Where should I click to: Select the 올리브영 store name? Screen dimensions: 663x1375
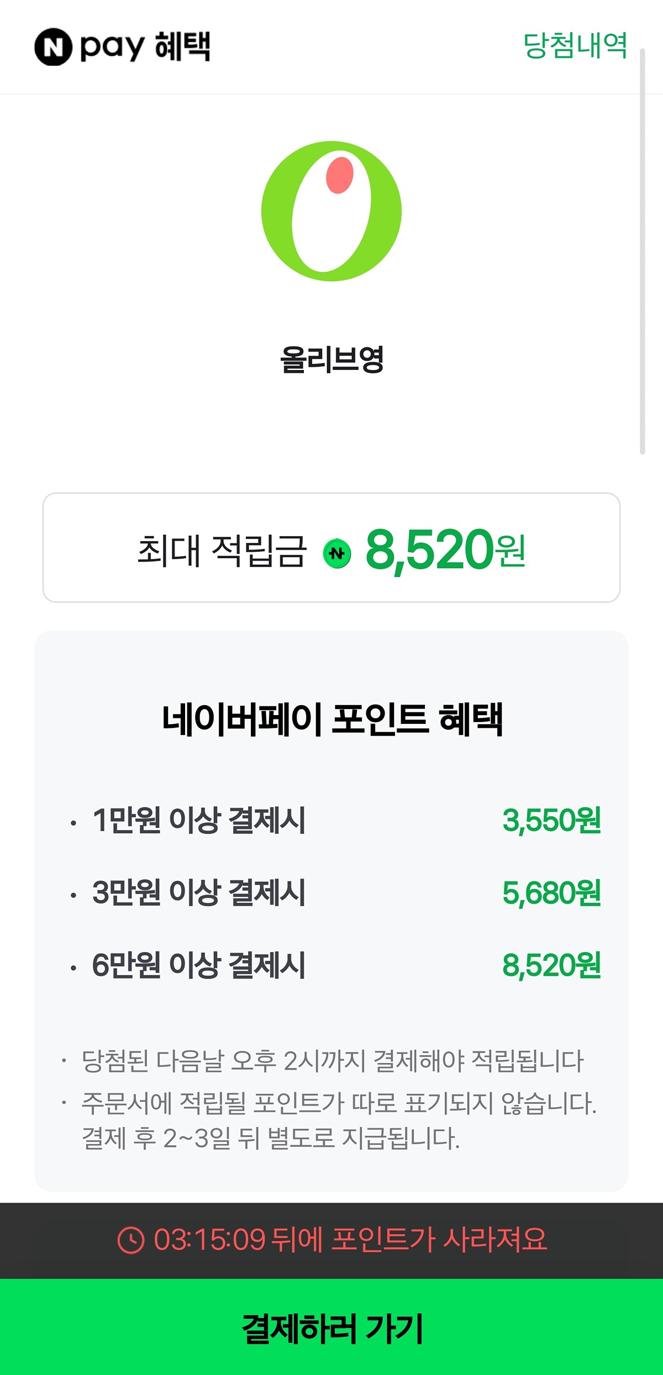pyautogui.click(x=331, y=359)
